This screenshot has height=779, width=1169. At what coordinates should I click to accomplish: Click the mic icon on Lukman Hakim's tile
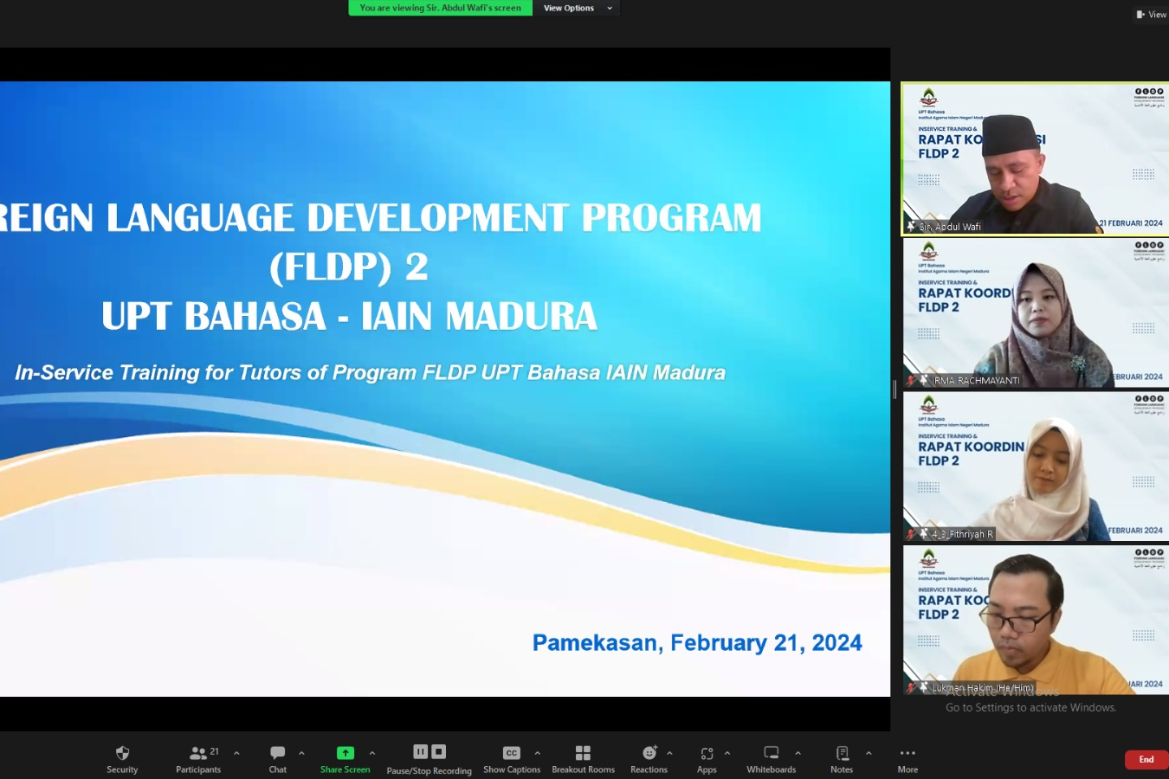[911, 686]
